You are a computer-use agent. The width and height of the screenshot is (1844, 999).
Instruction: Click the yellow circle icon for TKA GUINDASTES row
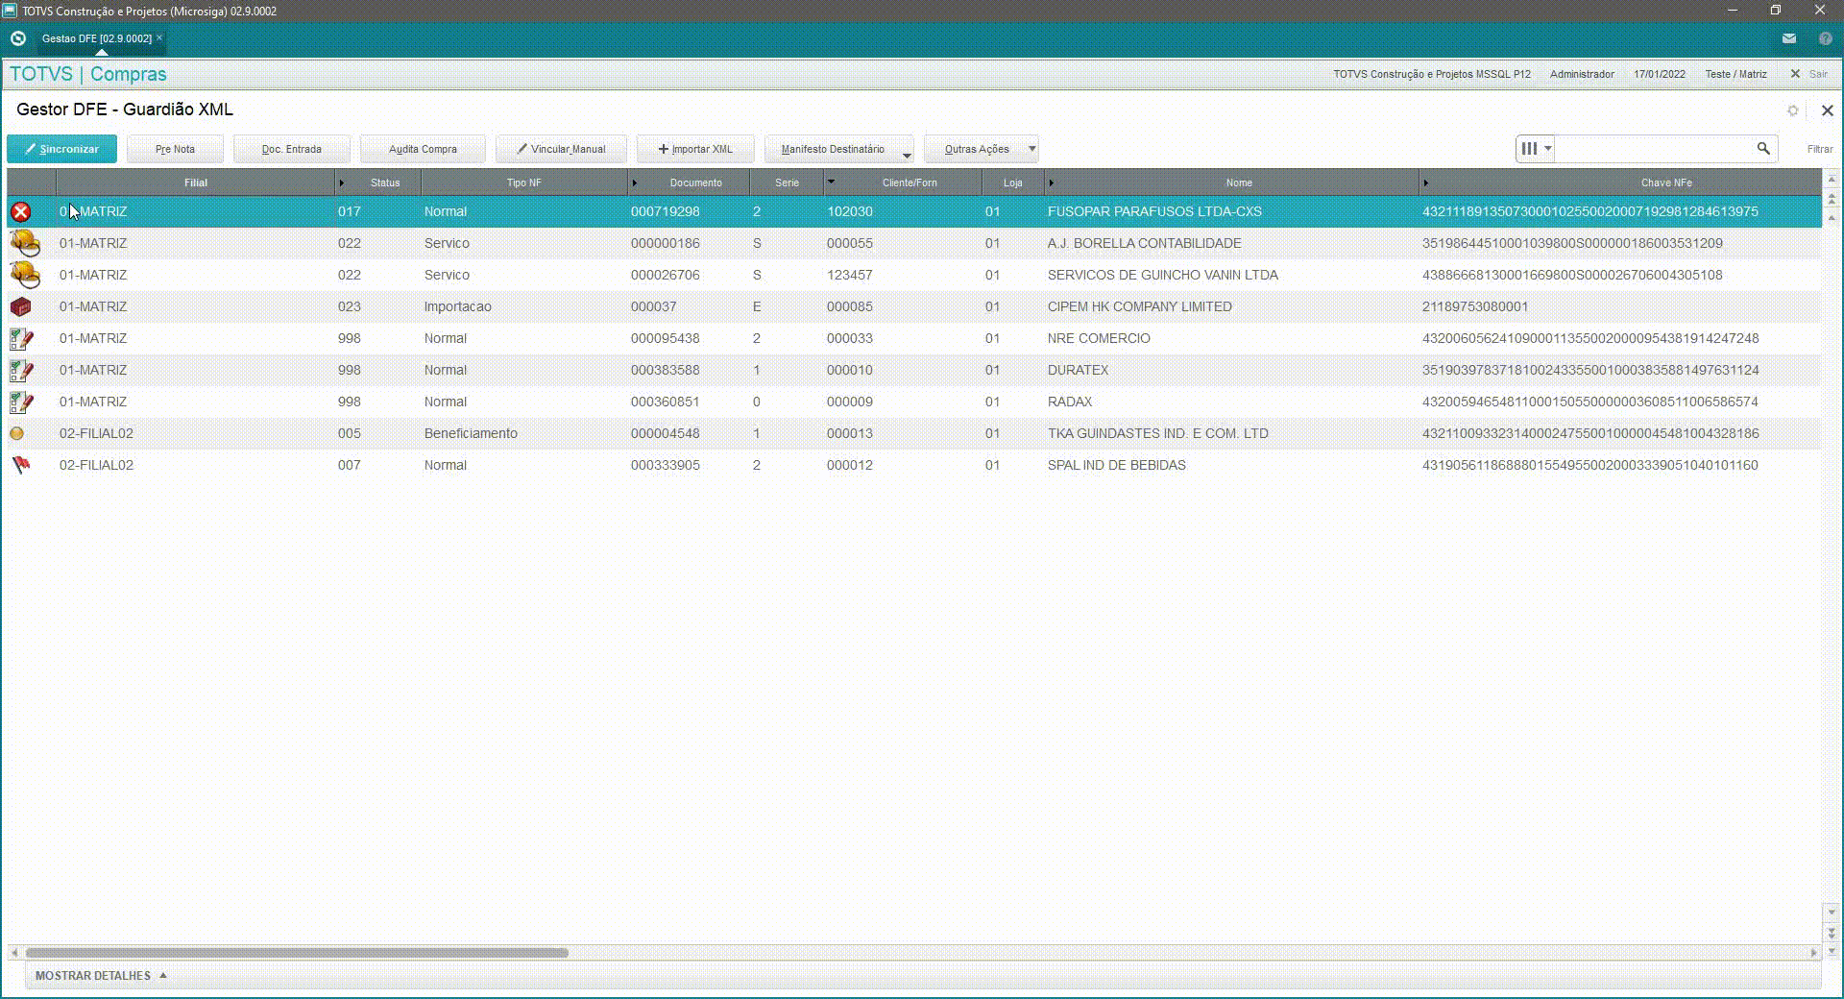tap(16, 434)
